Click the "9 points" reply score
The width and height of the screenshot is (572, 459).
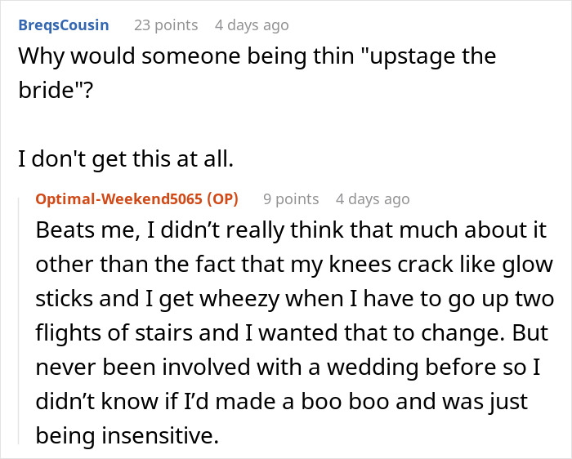tap(291, 199)
